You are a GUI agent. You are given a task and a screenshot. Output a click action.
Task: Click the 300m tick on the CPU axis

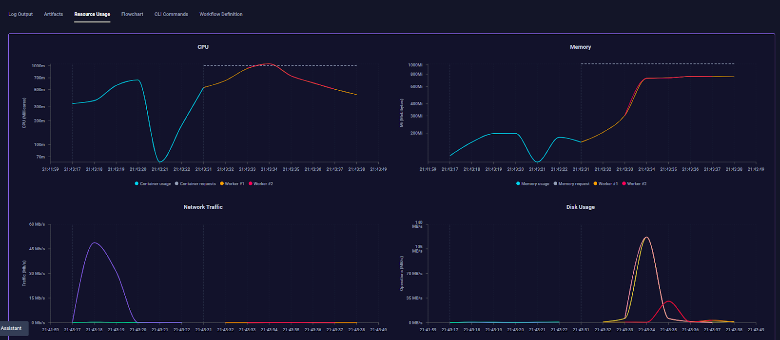point(39,106)
